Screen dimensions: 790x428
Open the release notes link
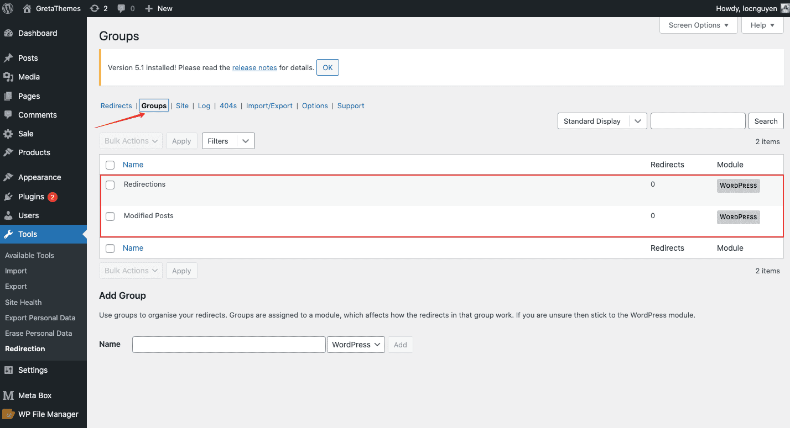tap(254, 68)
